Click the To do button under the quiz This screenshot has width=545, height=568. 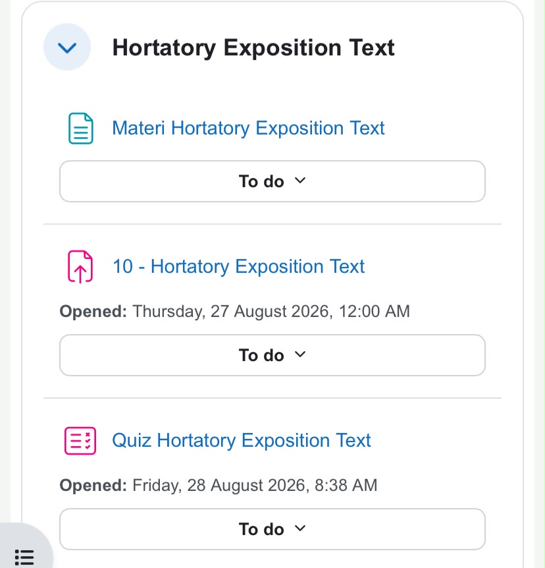tap(272, 529)
